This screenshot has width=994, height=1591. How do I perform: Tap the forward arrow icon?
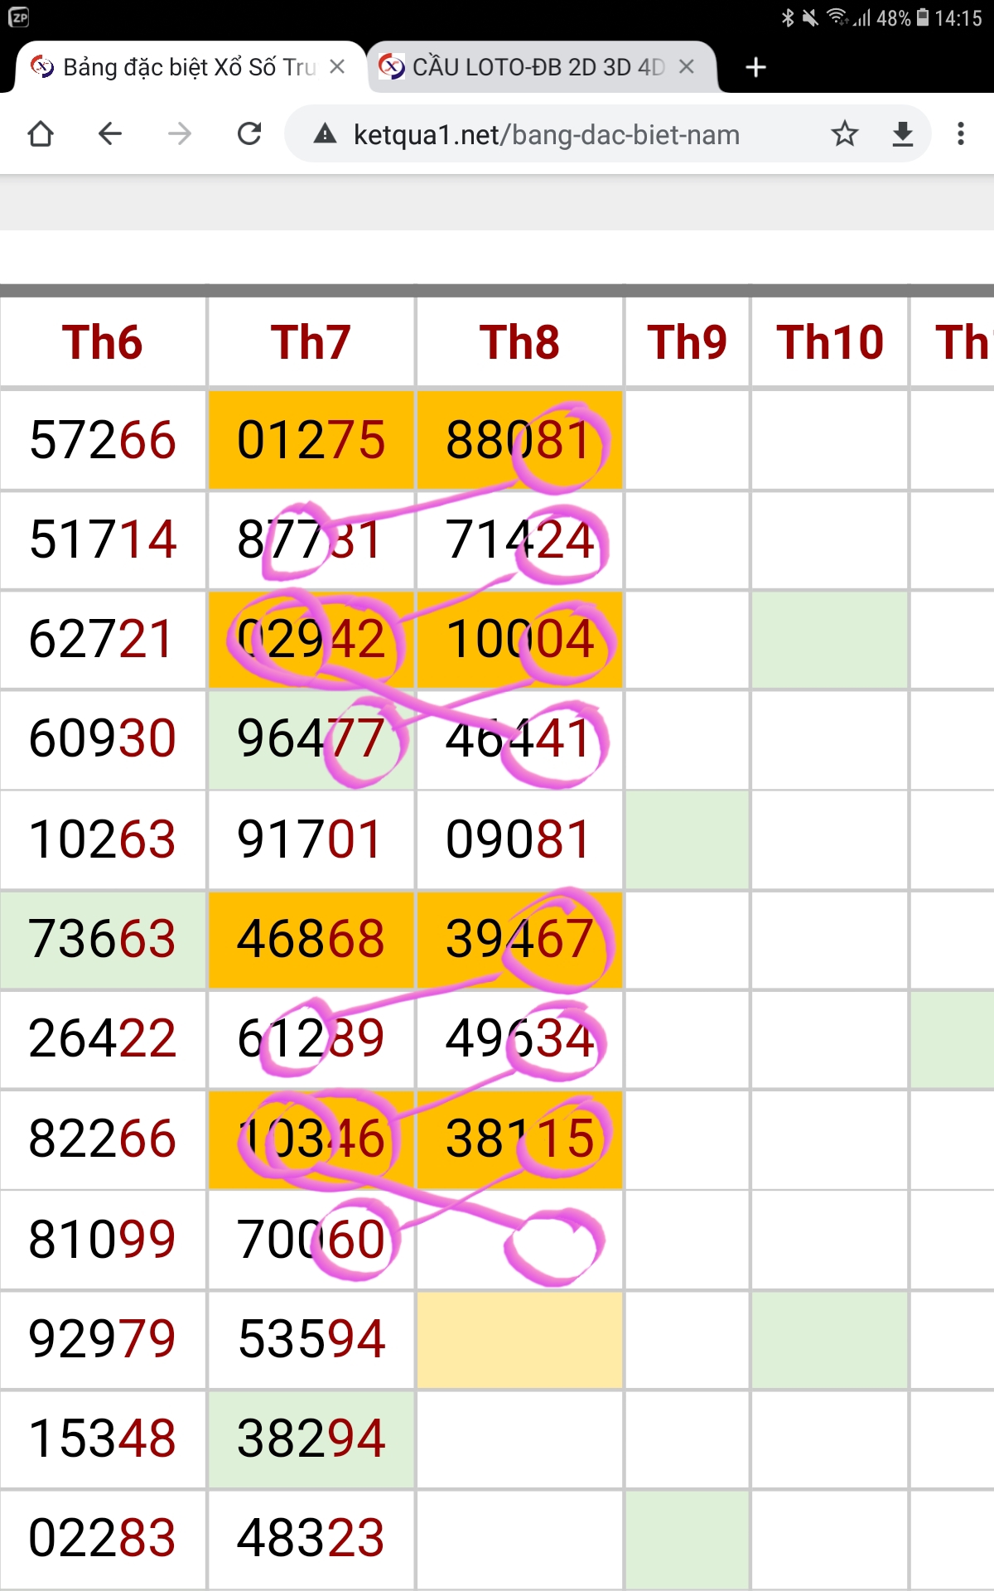click(180, 133)
